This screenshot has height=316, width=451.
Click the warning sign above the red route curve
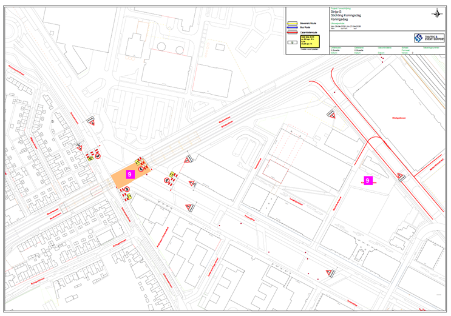[x=331, y=114]
